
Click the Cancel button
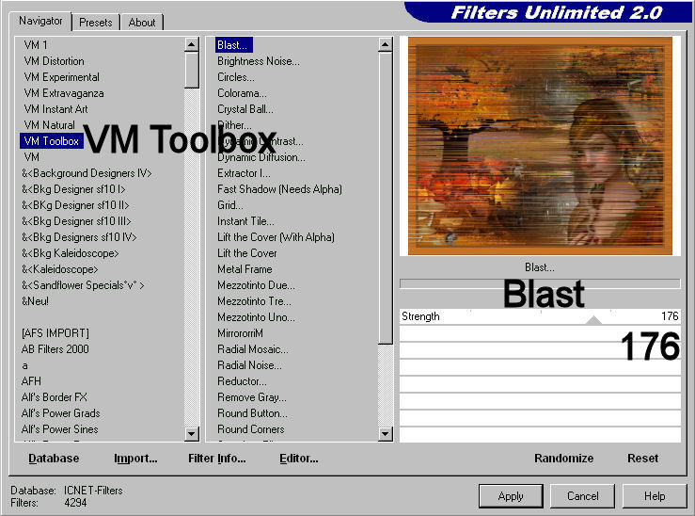point(582,495)
